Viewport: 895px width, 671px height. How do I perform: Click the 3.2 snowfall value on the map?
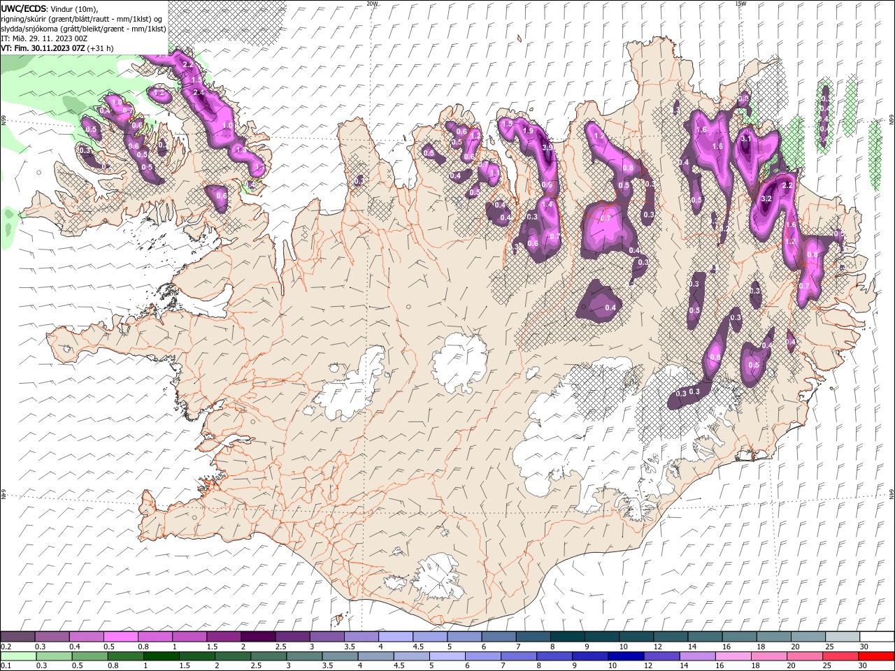766,199
